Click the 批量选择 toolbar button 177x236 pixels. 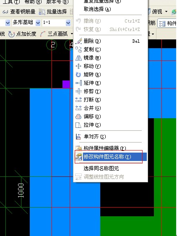coord(53,12)
